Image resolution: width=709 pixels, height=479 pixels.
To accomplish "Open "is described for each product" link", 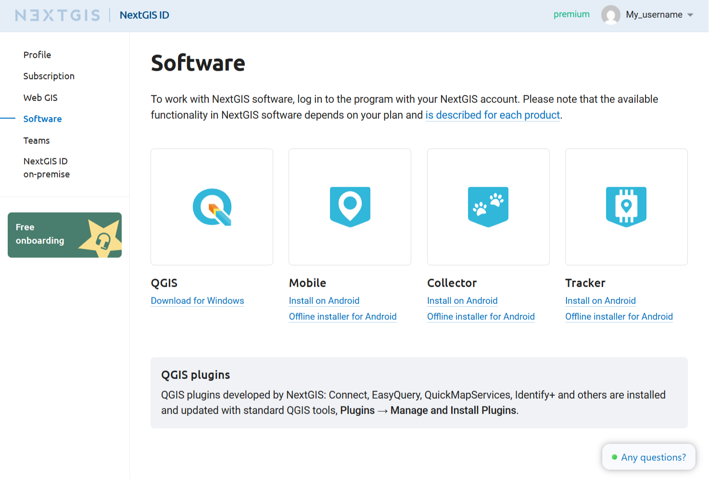I will coord(493,115).
